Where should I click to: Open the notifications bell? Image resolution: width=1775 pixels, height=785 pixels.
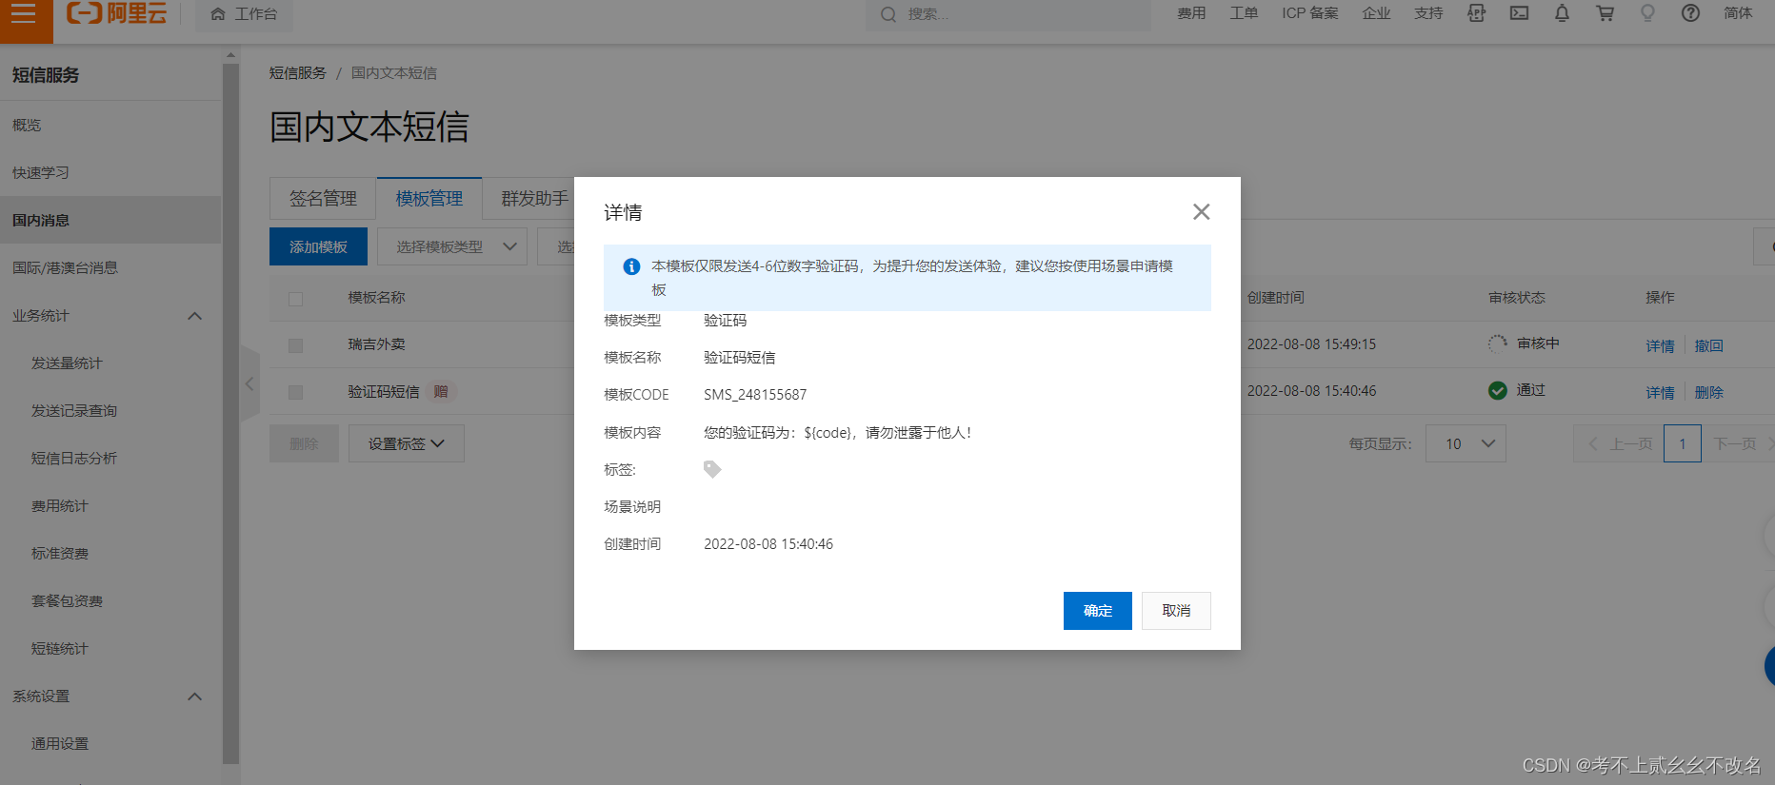(1562, 13)
